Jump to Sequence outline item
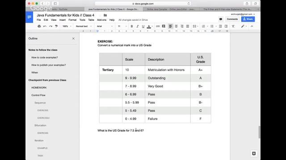The height and width of the screenshot is (160, 286). click(x=40, y=103)
